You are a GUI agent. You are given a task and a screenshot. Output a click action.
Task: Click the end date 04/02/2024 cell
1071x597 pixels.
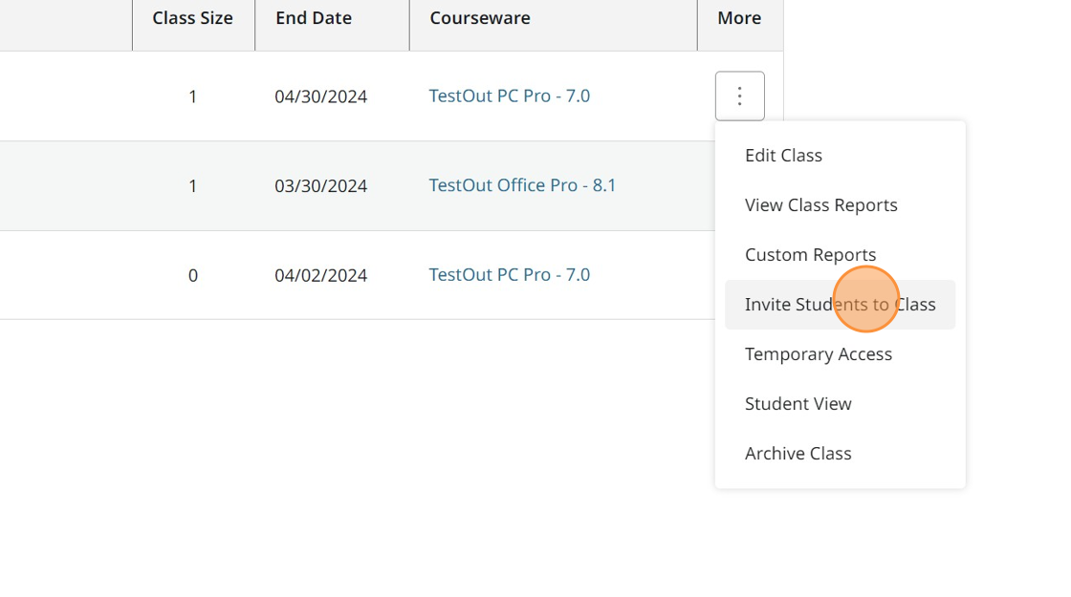(320, 274)
